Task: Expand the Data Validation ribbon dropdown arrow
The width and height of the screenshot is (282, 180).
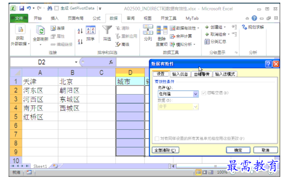Action: 198,28
